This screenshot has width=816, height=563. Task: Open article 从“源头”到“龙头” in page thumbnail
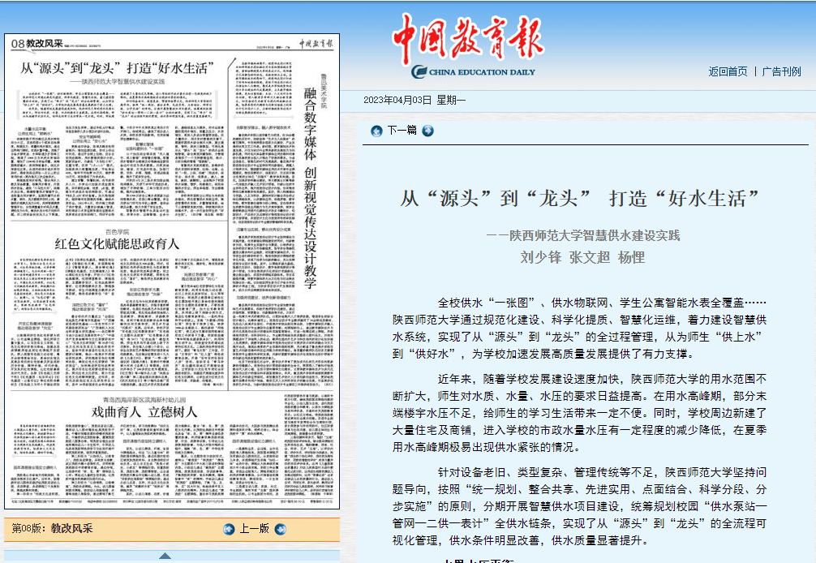[x=117, y=68]
